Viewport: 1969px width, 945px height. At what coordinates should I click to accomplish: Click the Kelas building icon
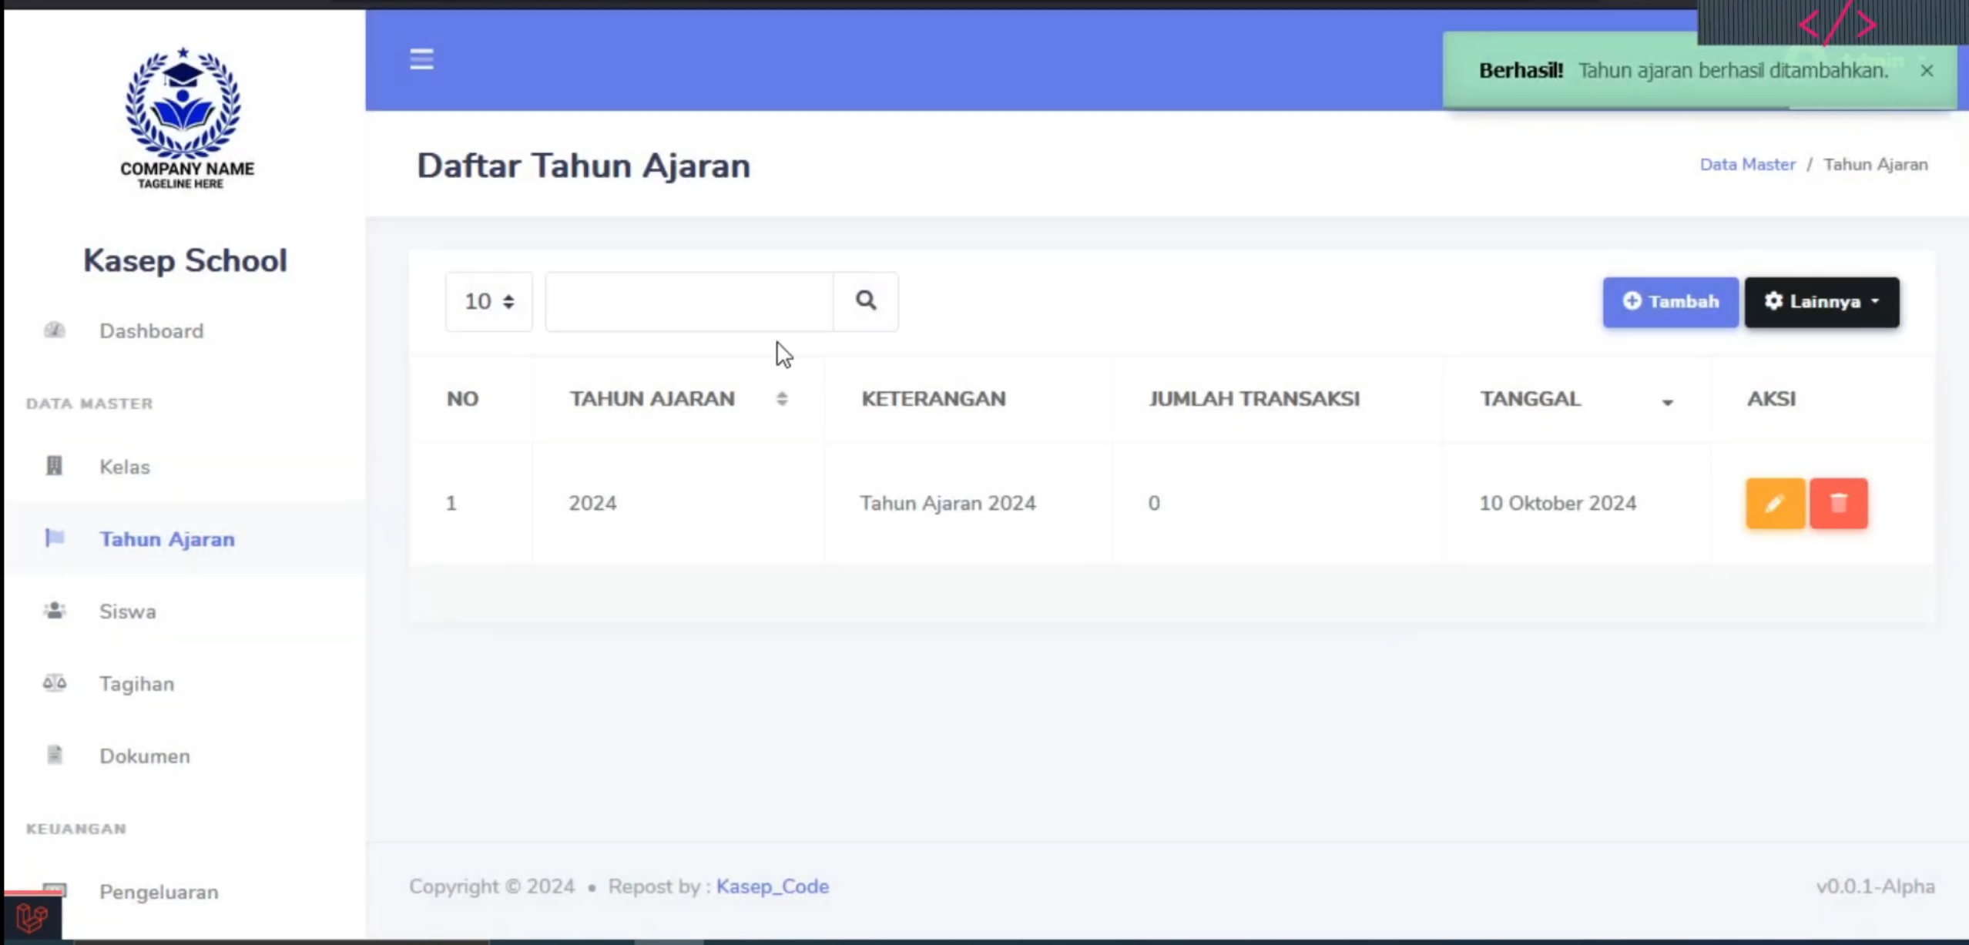point(54,466)
